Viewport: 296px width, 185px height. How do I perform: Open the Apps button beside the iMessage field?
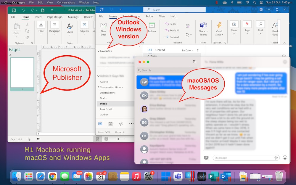(x=206, y=158)
